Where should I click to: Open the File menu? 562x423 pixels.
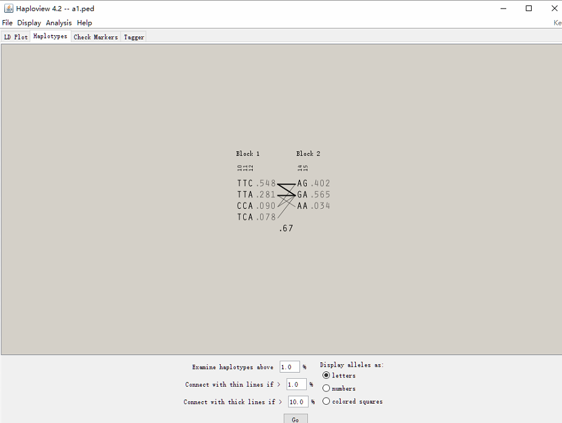pos(7,22)
